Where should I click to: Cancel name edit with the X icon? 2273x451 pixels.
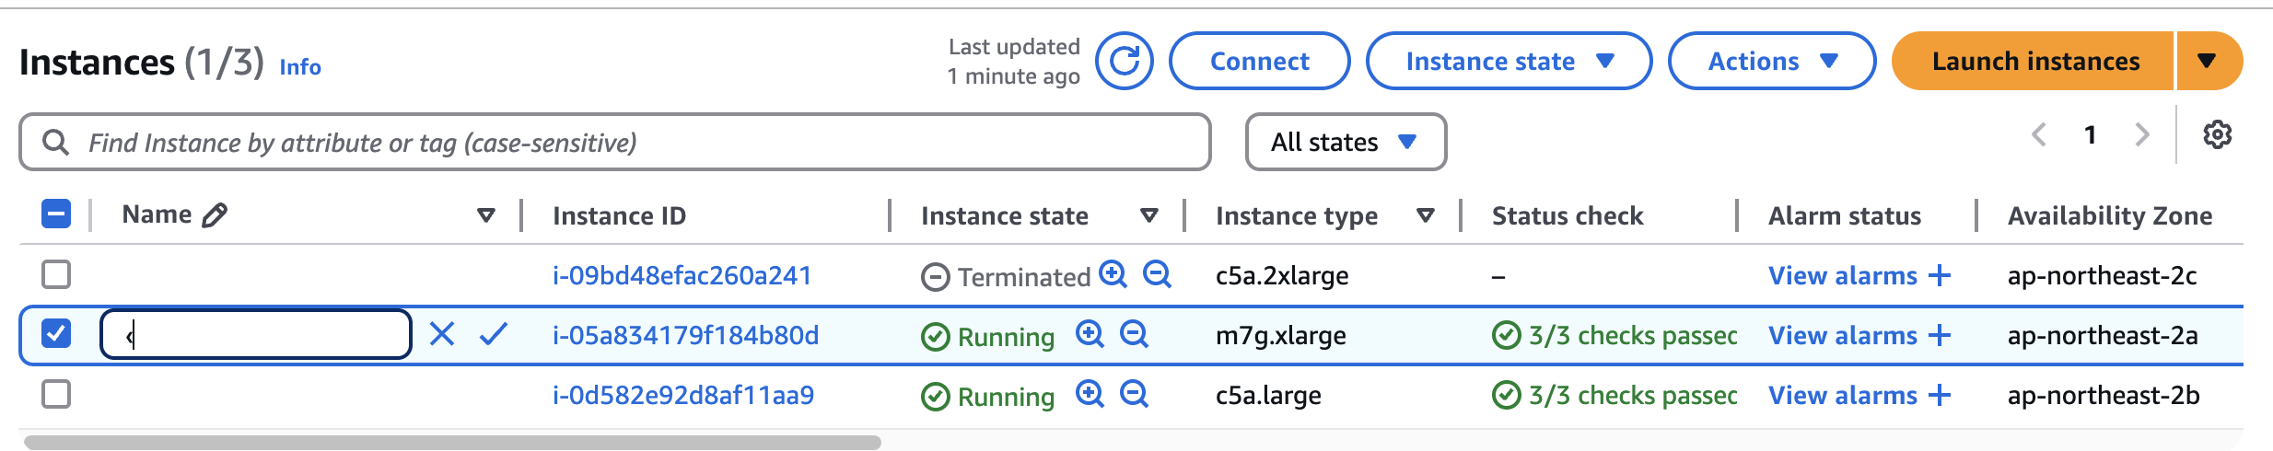(442, 334)
